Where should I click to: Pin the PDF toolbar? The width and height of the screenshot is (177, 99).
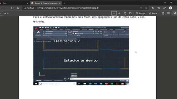point(175,13)
